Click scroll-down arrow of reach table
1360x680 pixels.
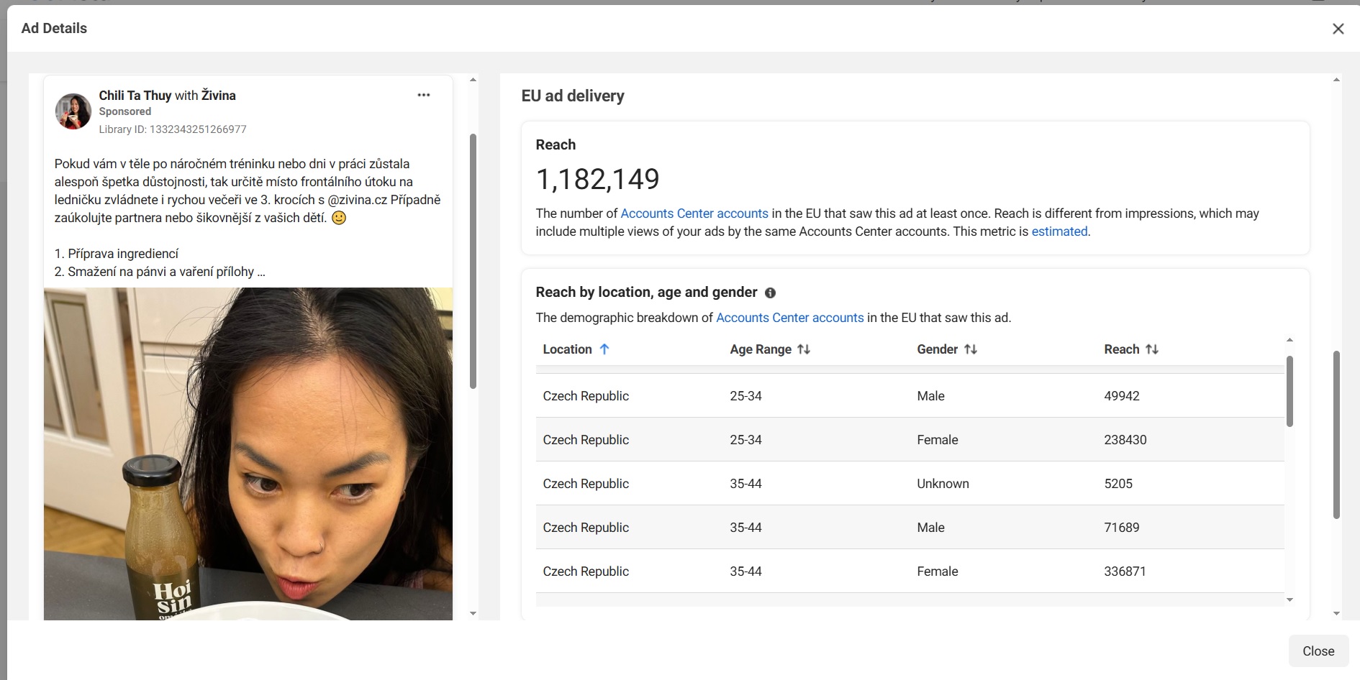point(1289,599)
